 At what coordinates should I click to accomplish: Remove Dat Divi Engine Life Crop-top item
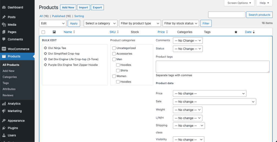point(45,59)
